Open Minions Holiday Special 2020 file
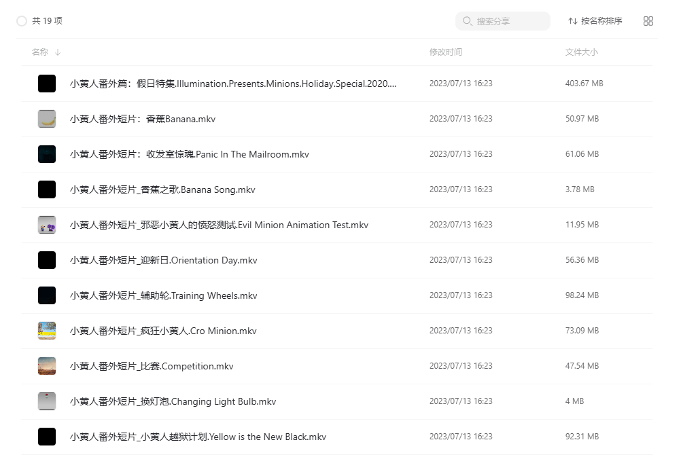Screen dimensions: 681x457 (x=232, y=84)
